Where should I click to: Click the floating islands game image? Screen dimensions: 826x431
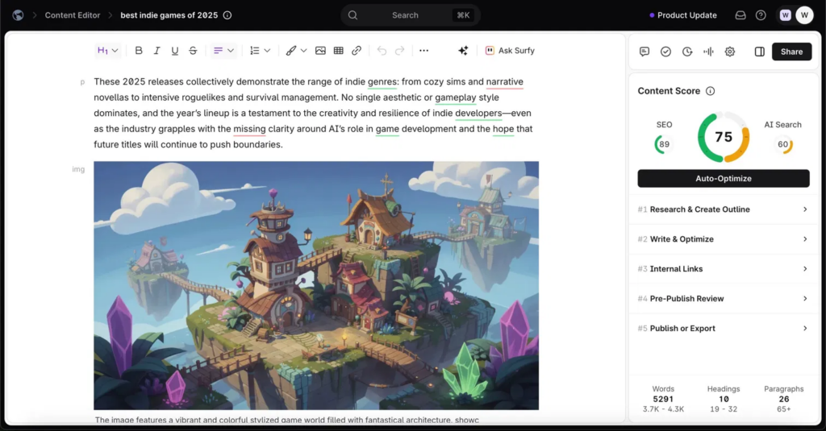click(316, 285)
